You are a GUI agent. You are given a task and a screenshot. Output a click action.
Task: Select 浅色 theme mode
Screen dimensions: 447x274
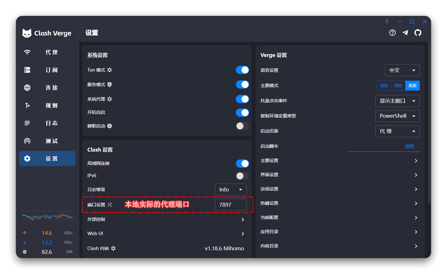coord(384,85)
